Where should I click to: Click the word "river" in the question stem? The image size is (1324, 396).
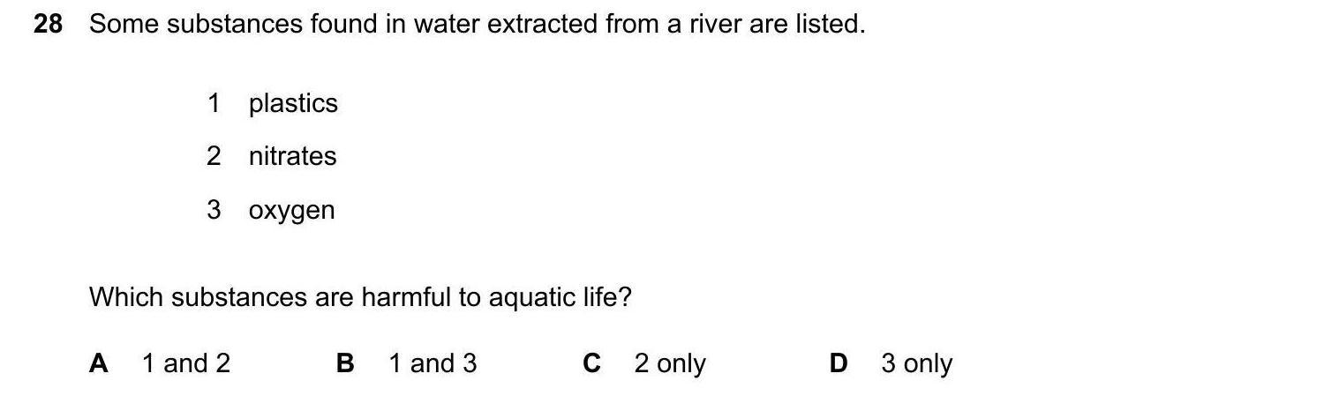[716, 25]
